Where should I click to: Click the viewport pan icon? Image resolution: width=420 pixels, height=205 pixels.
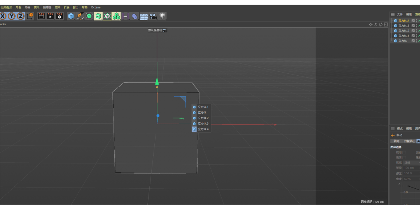pos(371,24)
